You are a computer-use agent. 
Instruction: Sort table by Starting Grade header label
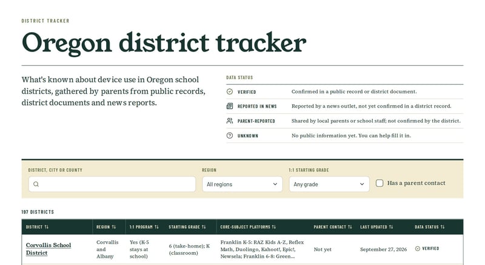point(184,227)
